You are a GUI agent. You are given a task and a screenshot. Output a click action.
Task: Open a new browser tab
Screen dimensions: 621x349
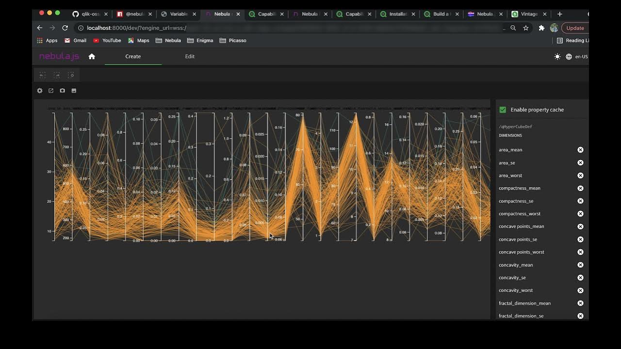tap(559, 14)
